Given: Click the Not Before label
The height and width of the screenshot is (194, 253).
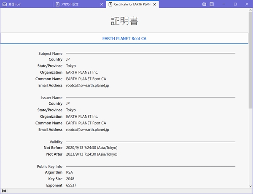Looking at the screenshot, I should (53, 148).
